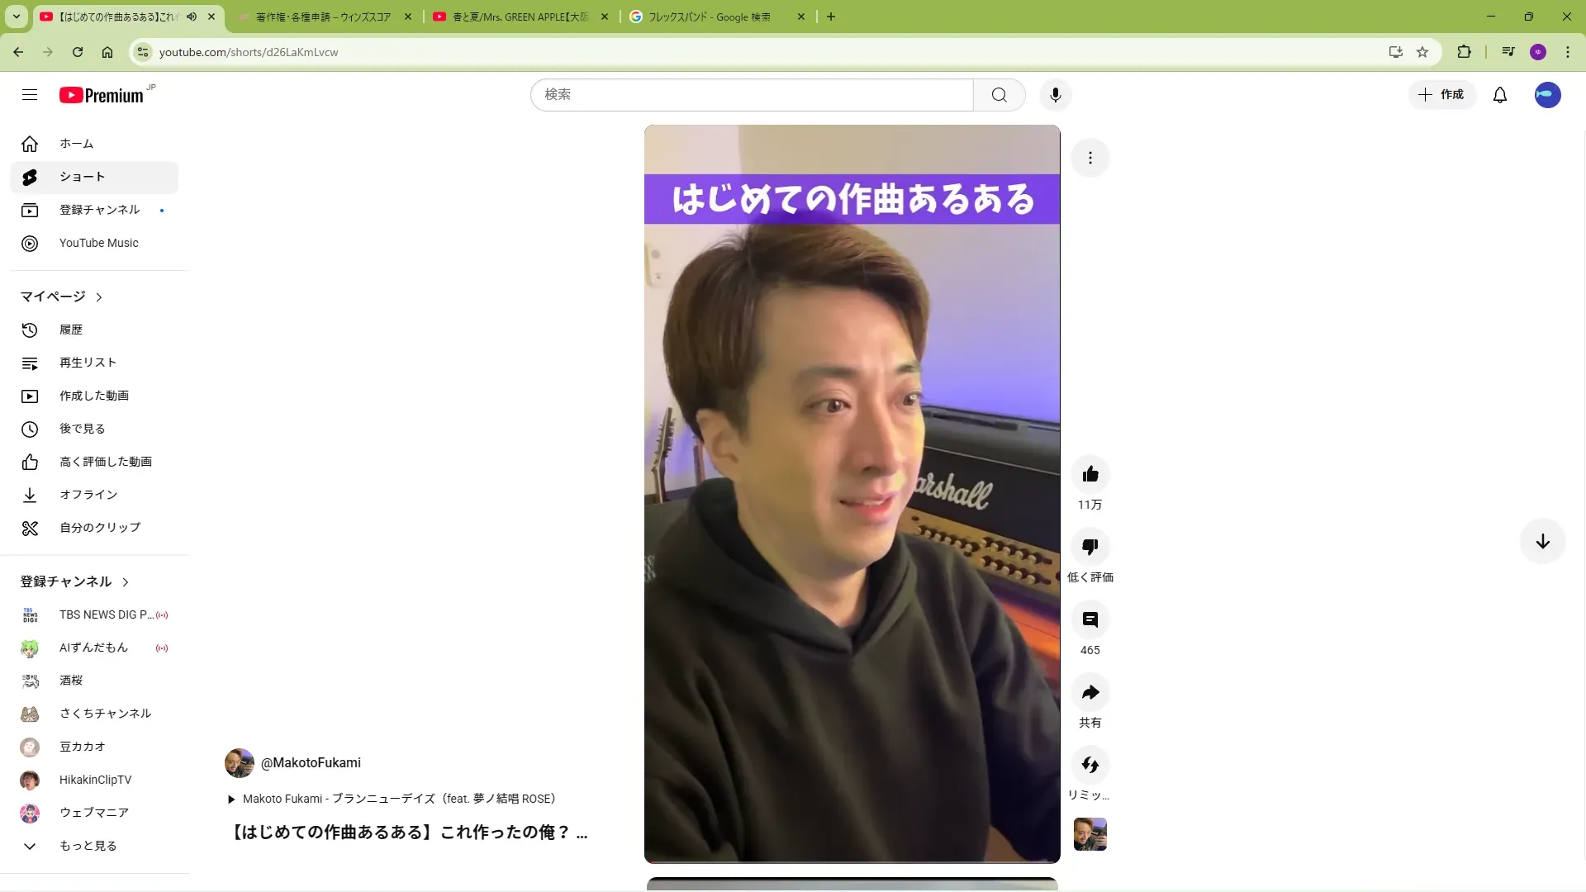Screen dimensions: 1586x892
Task: Open three-dot more options for the Short
Action: click(1090, 158)
